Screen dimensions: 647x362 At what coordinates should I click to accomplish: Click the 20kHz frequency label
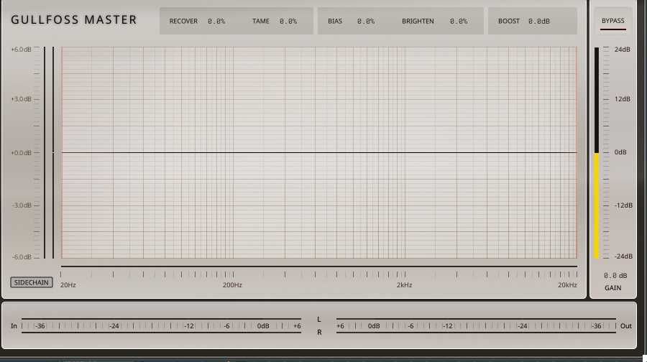coord(567,285)
